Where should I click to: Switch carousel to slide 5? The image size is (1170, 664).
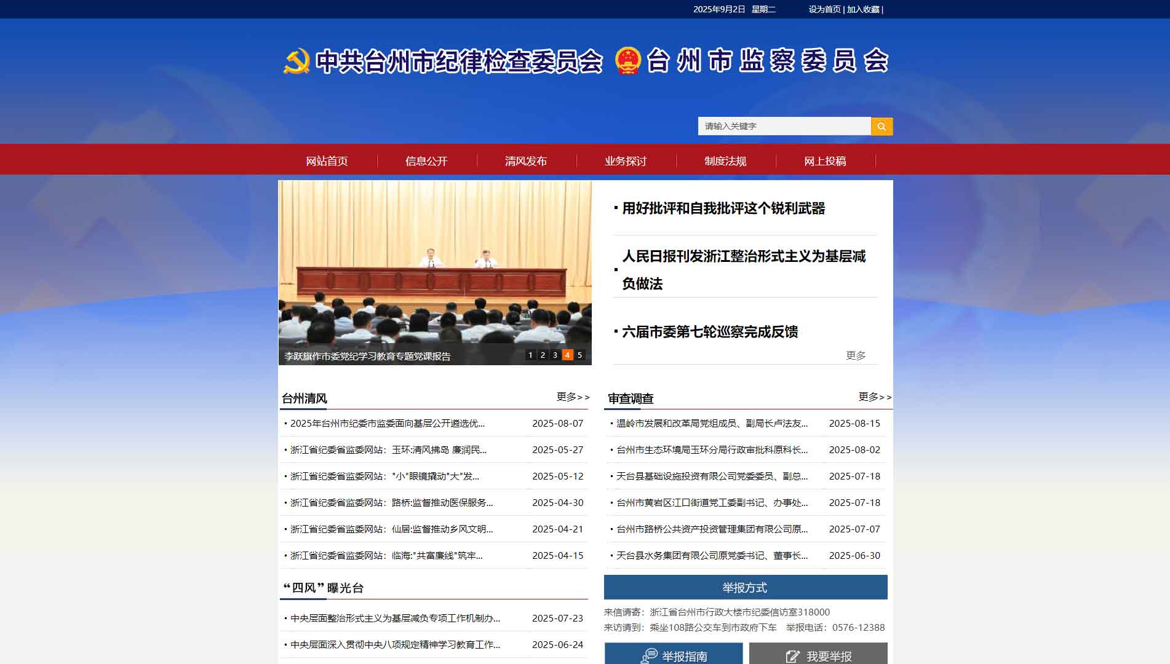(579, 355)
